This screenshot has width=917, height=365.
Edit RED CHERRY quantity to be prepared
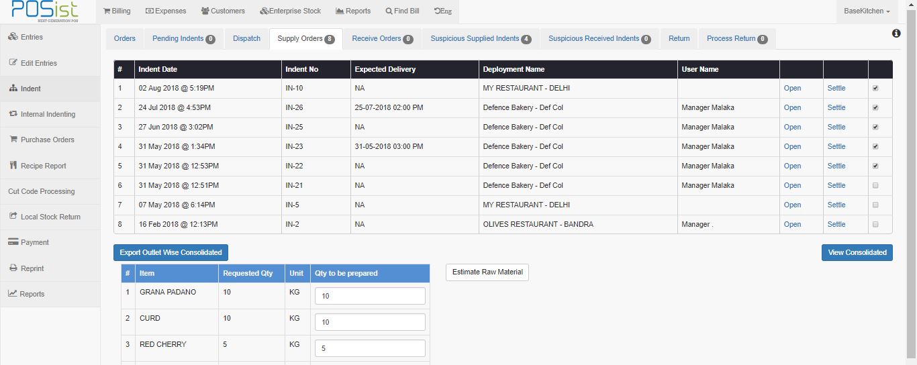click(370, 348)
